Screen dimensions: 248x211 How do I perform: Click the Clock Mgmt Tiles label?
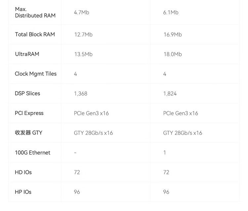pyautogui.click(x=36, y=74)
